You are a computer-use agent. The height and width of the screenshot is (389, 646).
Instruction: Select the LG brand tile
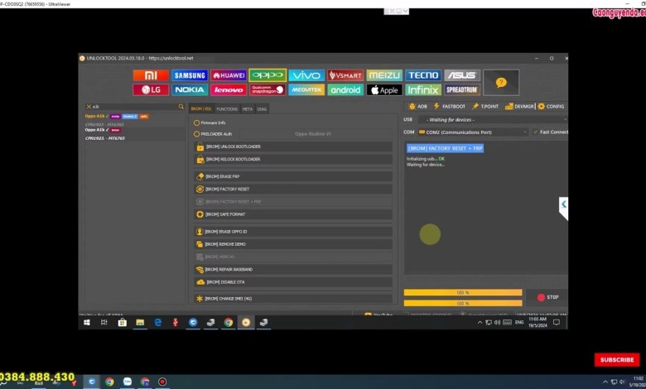(151, 89)
